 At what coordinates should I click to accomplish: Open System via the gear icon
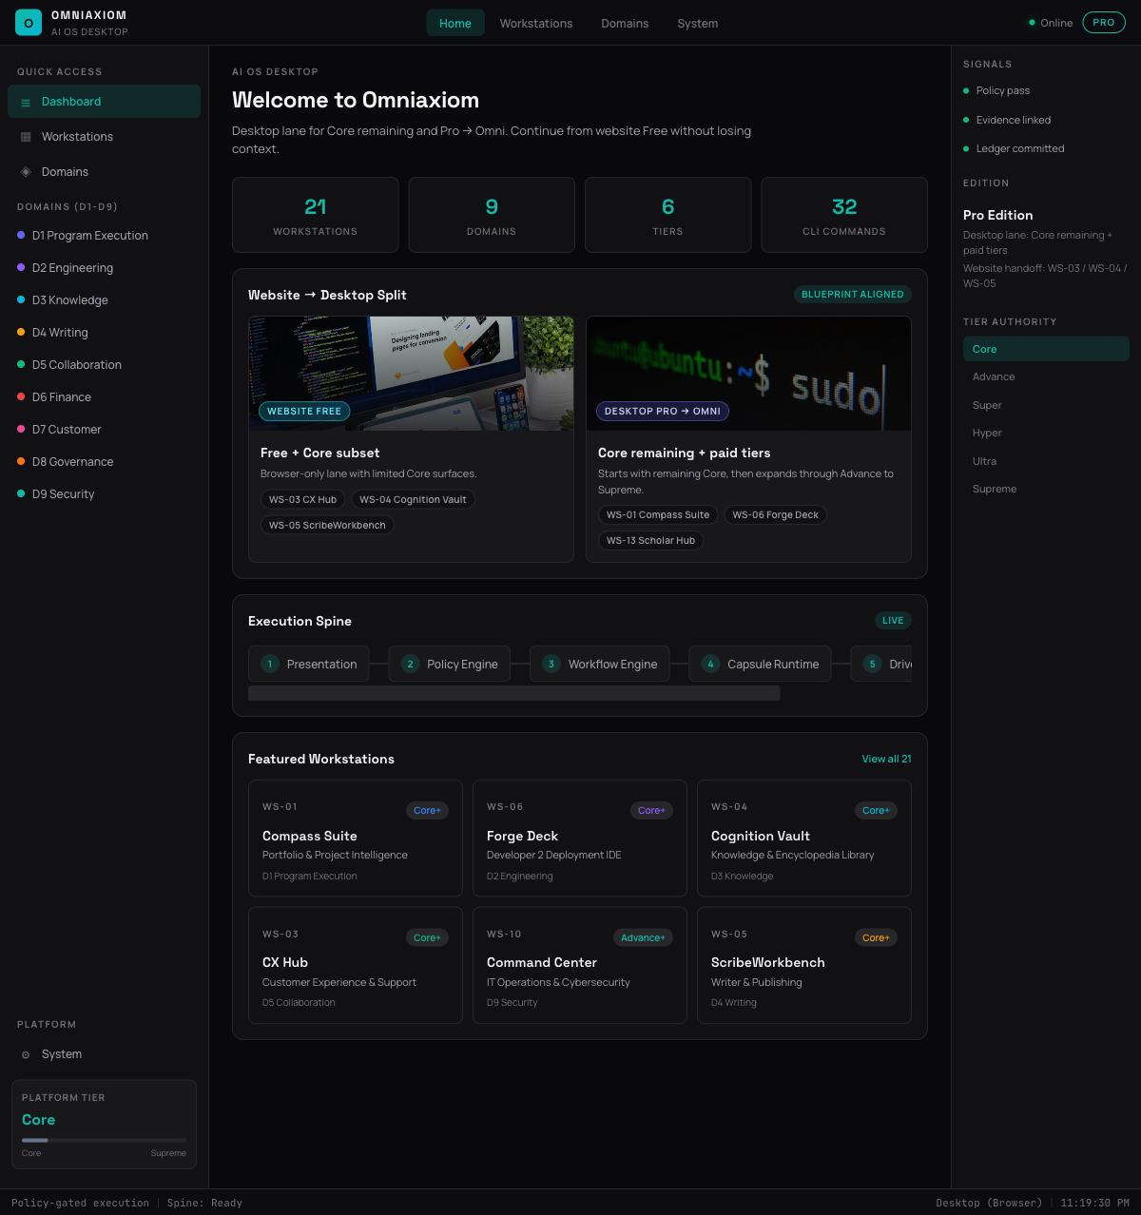25,1053
